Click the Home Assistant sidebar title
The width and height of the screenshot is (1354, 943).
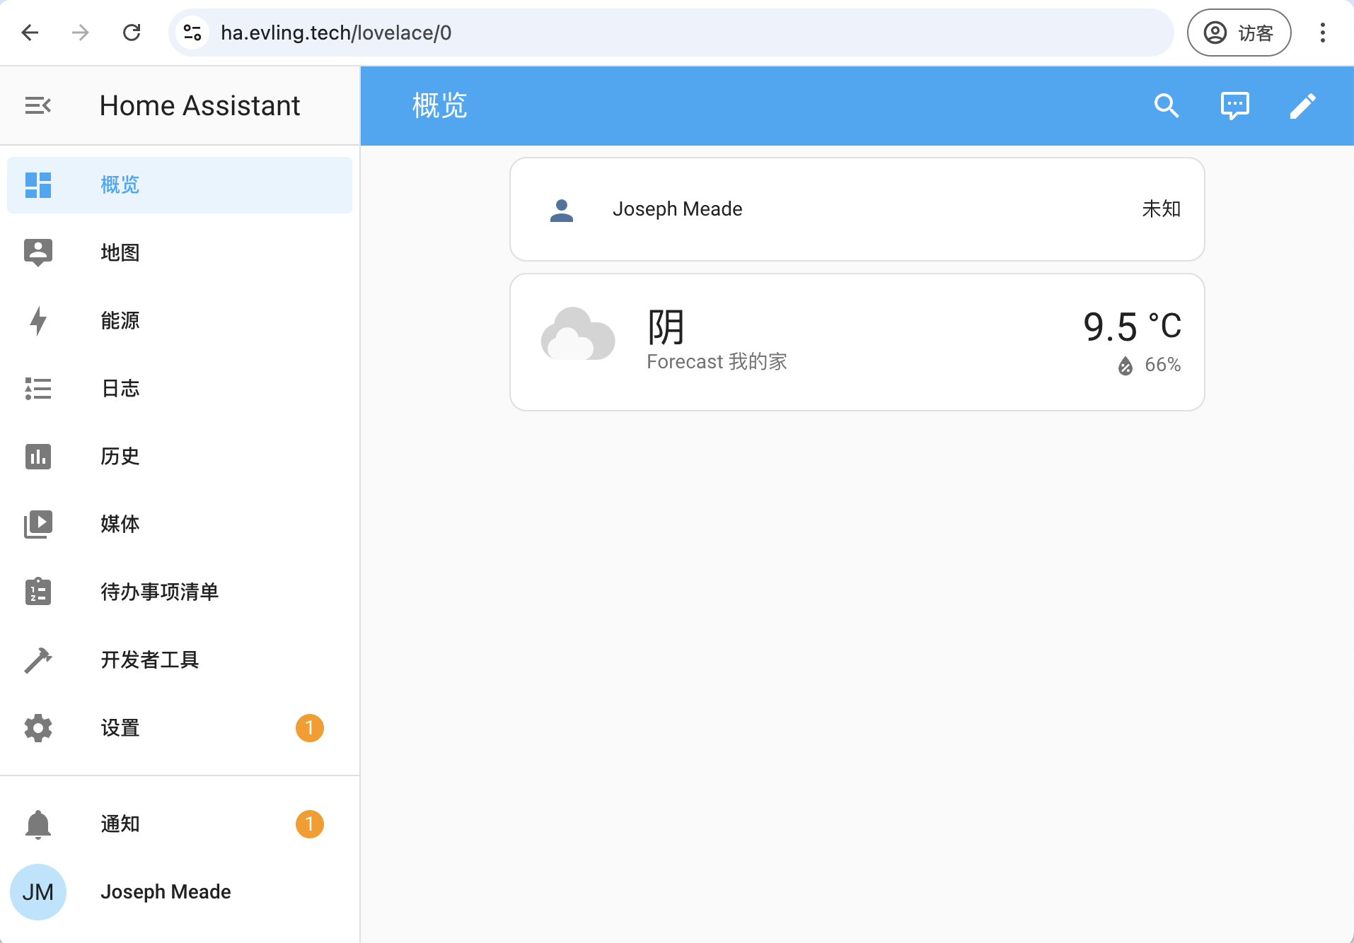click(x=199, y=106)
